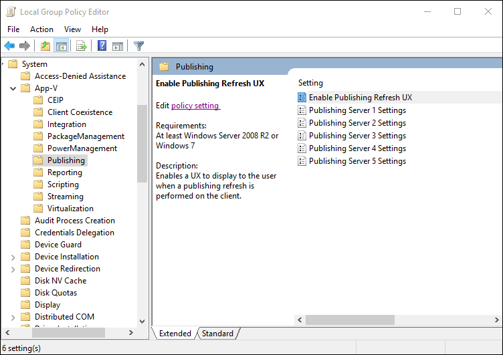Click the Up one level folder icon
503x355 pixels.
click(x=45, y=46)
